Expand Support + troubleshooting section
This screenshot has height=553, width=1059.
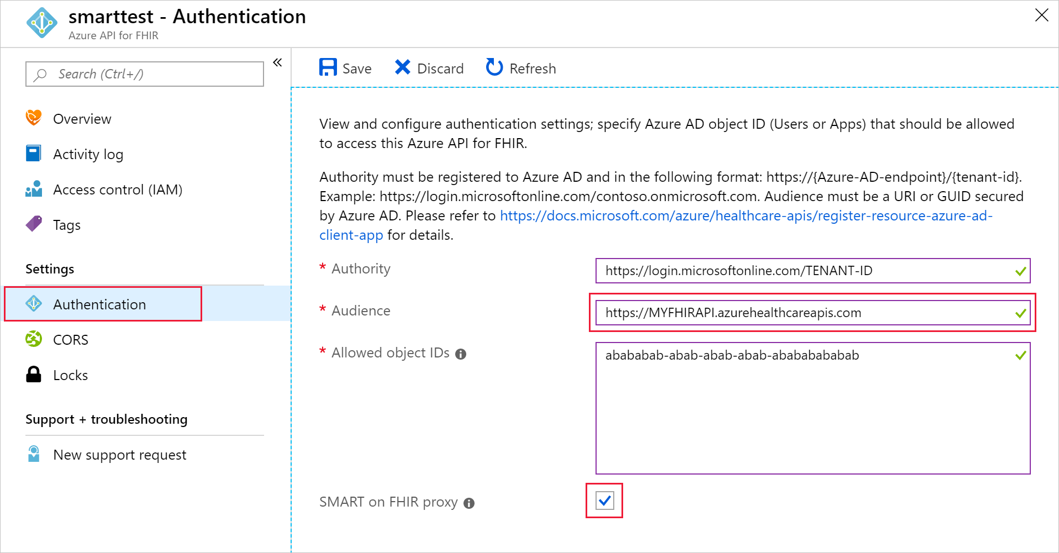(106, 419)
